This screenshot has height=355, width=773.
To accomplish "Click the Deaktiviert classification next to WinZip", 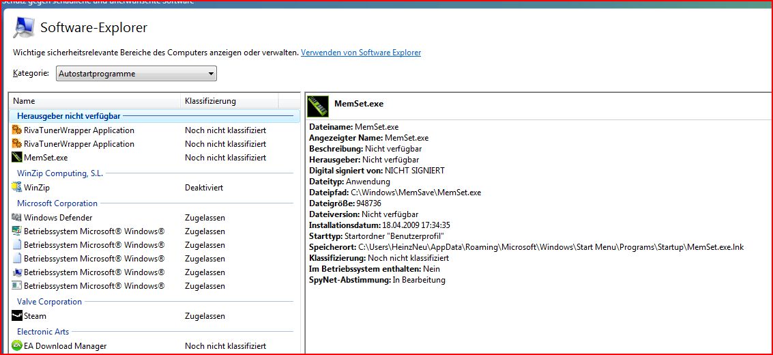I will [x=204, y=188].
